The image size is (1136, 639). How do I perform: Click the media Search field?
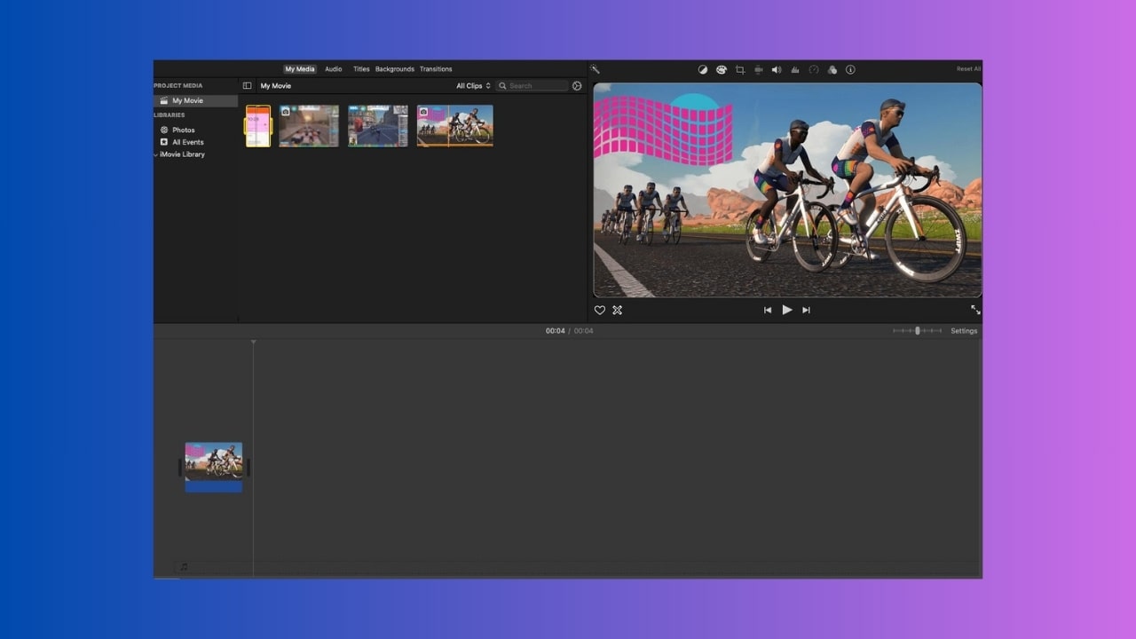pos(532,86)
